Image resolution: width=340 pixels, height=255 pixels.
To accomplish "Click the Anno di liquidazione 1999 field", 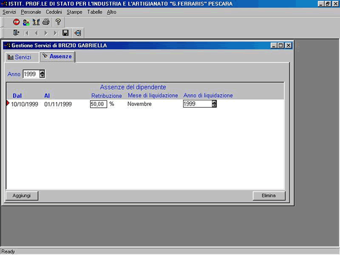I will 198,104.
